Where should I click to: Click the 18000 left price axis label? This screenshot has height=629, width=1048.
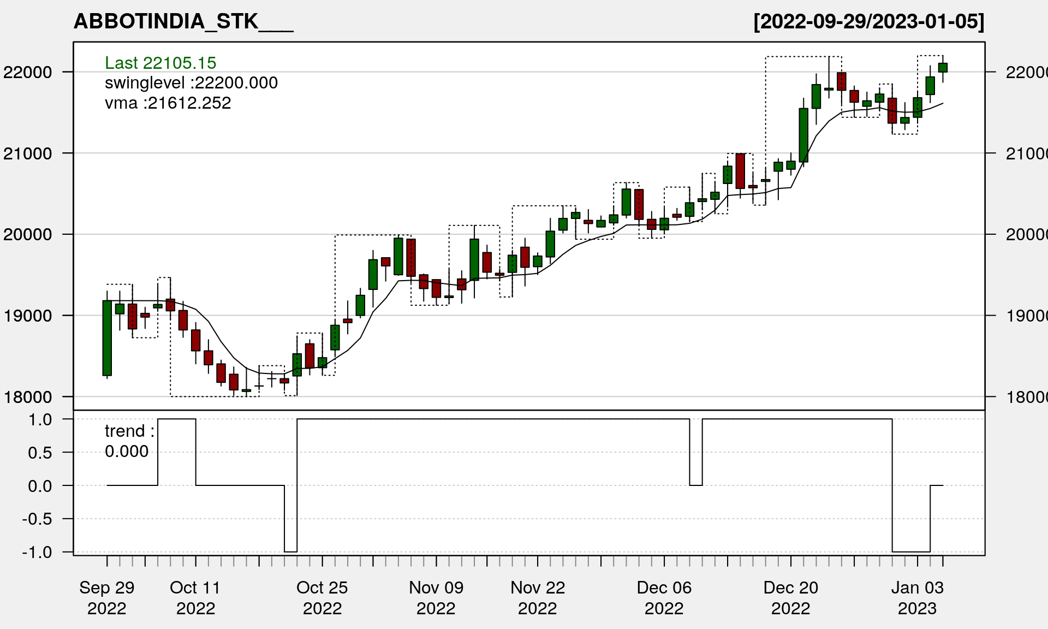coord(27,397)
